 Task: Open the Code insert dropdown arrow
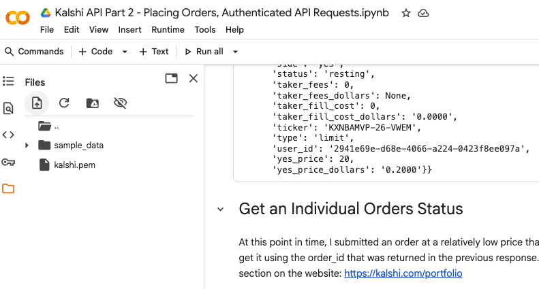pyautogui.click(x=125, y=52)
